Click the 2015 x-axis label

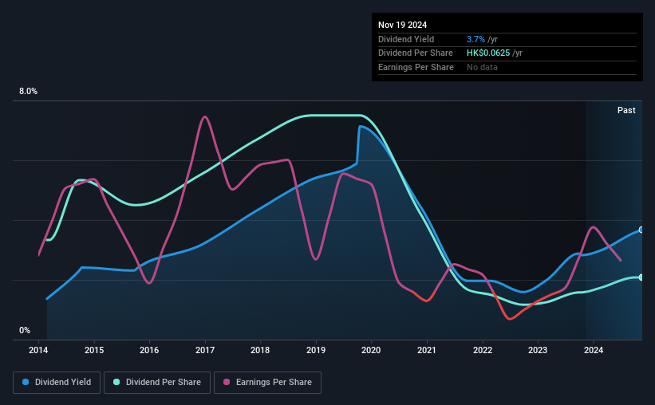coord(94,350)
